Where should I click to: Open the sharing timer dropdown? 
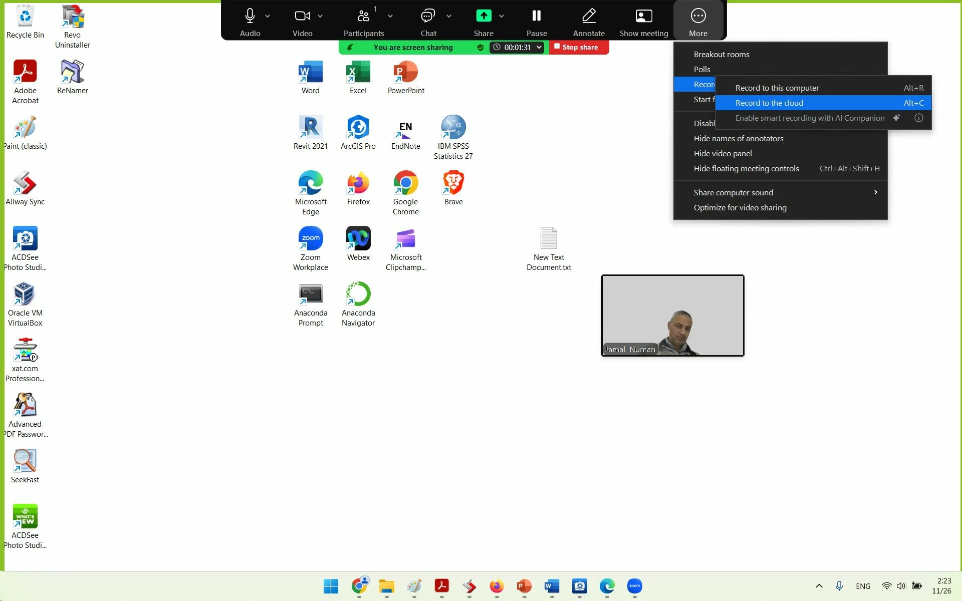(x=539, y=48)
